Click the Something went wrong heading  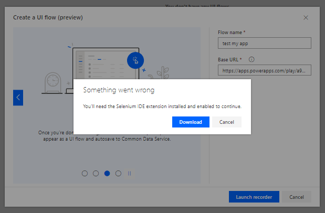pos(119,90)
